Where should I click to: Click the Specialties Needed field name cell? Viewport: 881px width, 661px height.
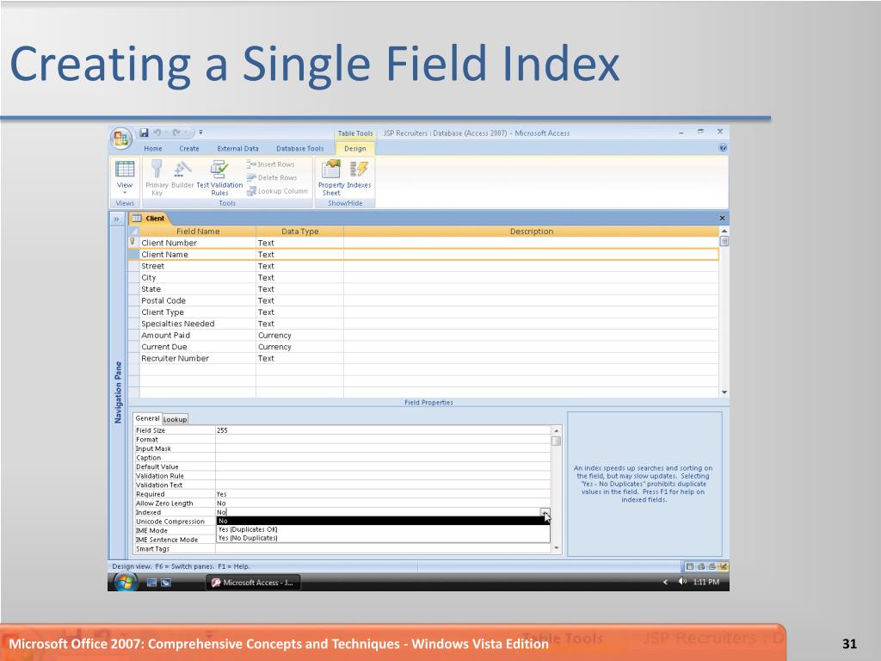pos(197,324)
